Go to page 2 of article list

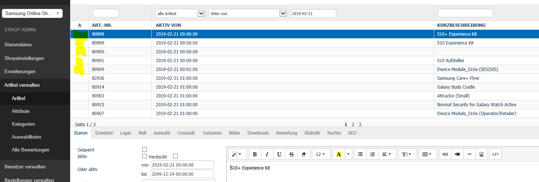353,125
